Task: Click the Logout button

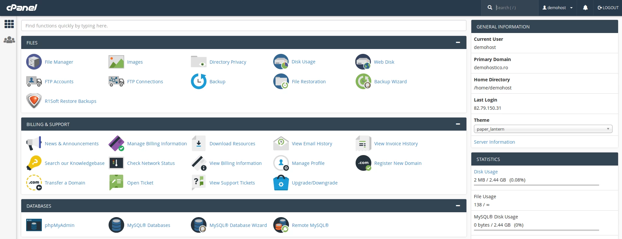Action: click(608, 8)
